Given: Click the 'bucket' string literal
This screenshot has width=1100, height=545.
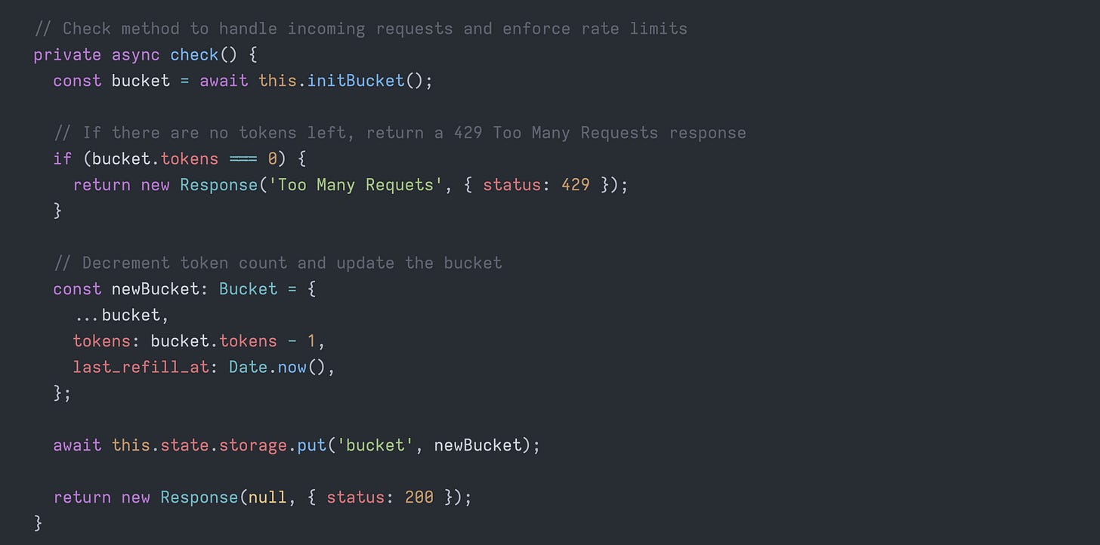Looking at the screenshot, I should click(x=375, y=445).
